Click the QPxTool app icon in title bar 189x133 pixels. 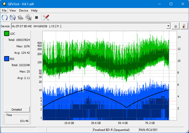coord(4,4)
